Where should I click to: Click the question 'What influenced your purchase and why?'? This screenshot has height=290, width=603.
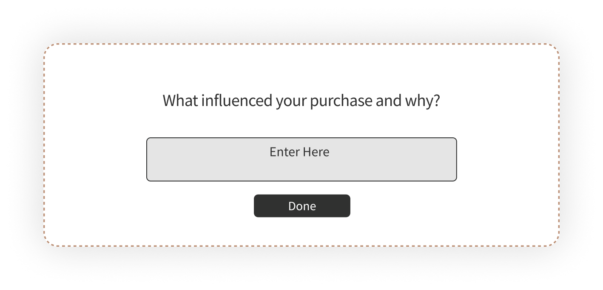coord(301,100)
